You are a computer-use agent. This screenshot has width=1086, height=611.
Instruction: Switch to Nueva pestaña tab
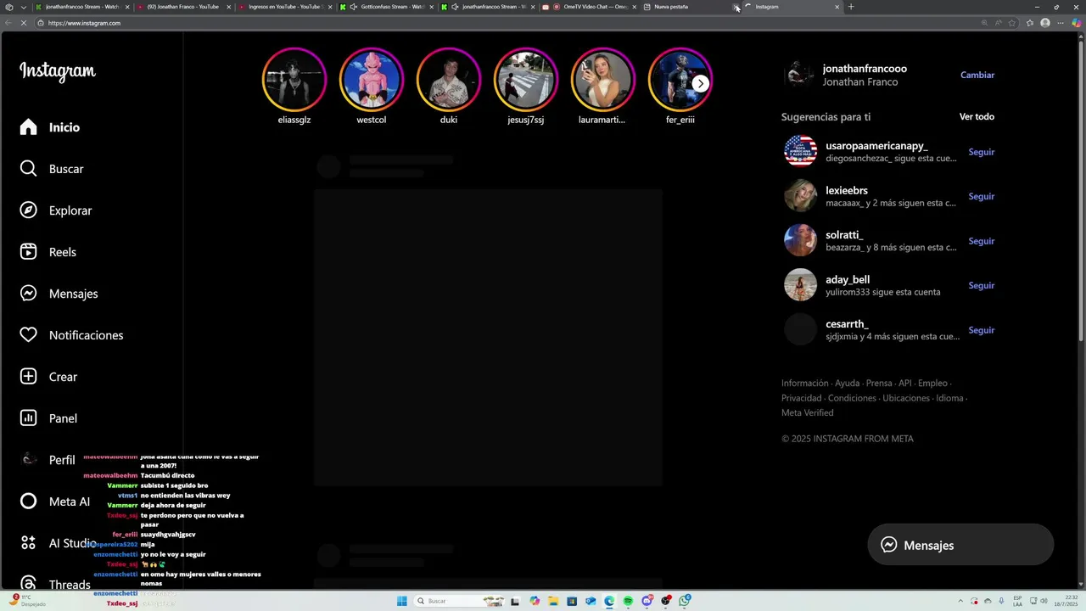tap(687, 7)
